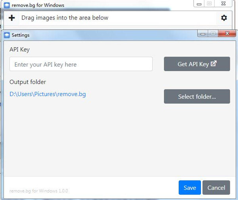238x200 pixels.
Task: Click the 'Output folder' label
Action: (x=28, y=82)
